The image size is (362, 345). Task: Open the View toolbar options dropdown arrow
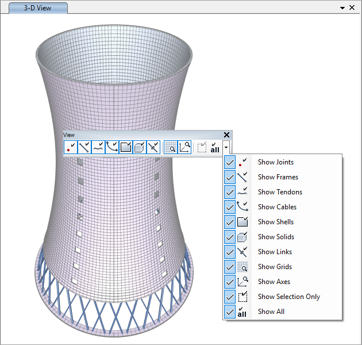[226, 147]
